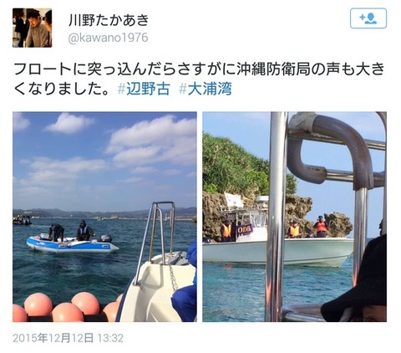Open the #辺野古 hashtag

[144, 90]
